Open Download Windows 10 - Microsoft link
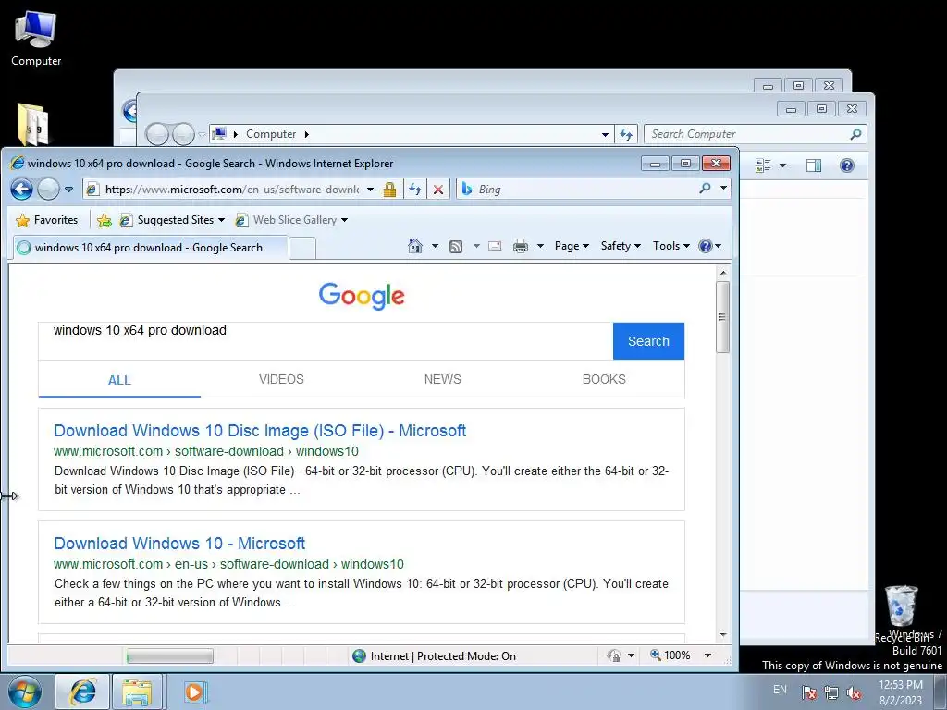Screen dimensions: 947x710 [179, 544]
